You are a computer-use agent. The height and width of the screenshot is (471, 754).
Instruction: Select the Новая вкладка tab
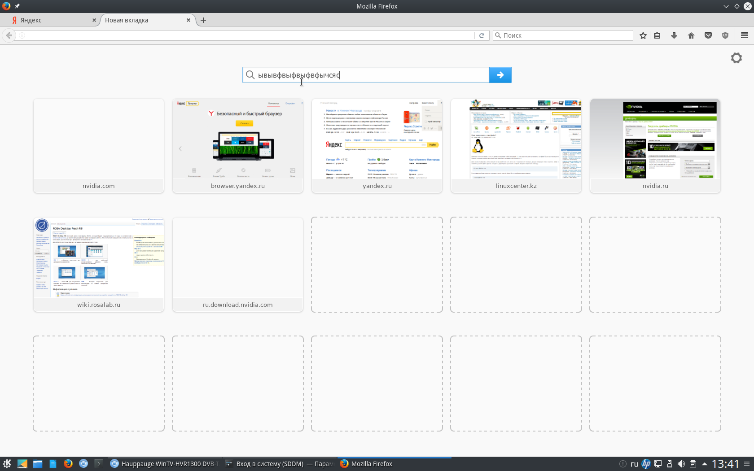coord(146,20)
